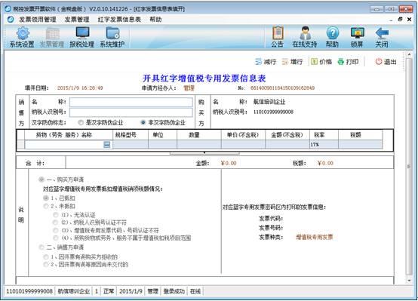Click the 关闭 back arrow icon
The width and height of the screenshot is (418, 301).
coord(382,32)
